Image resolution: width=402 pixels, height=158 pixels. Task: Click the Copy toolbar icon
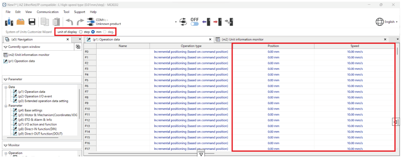coord(45,22)
